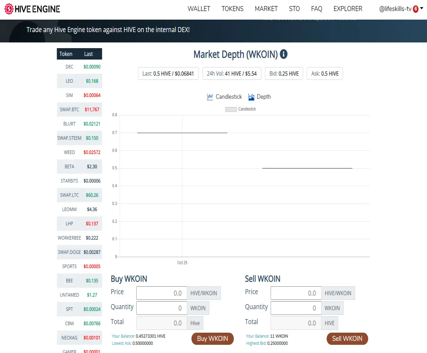Select the DEC token row
This screenshot has height=353, width=427.
(x=79, y=67)
